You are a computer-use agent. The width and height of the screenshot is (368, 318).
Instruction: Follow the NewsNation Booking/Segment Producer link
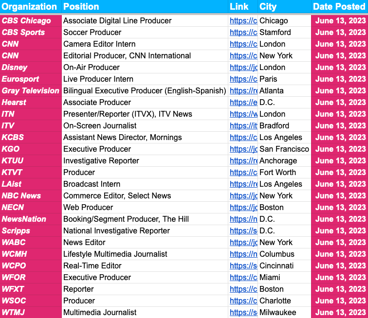pos(243,219)
